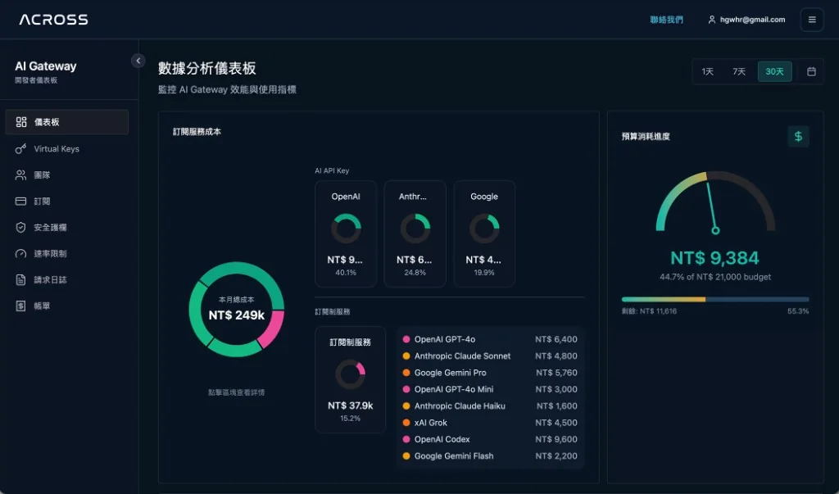This screenshot has height=494, width=839.
Task: Click the team people icon
Action: (20, 175)
